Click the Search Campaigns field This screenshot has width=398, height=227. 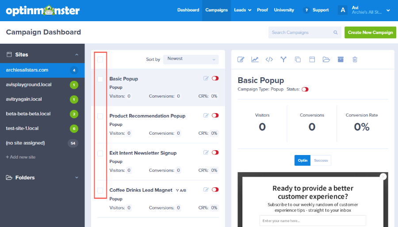tap(305, 32)
